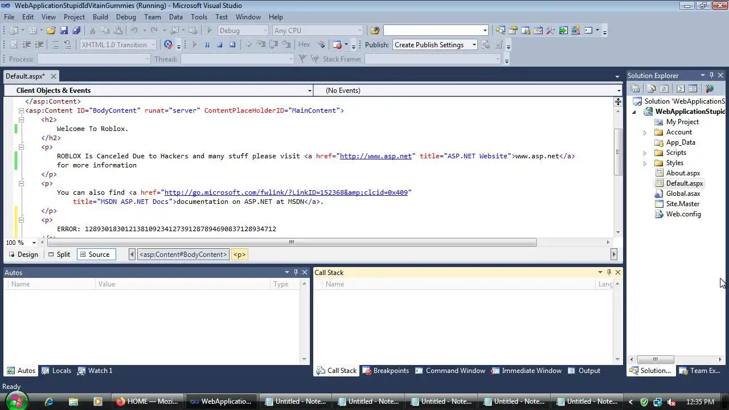
Task: Click the Paste toolbar icon
Action: (x=118, y=30)
